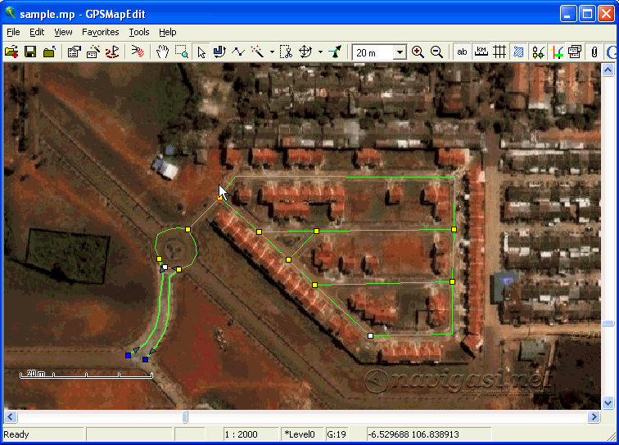Toggle the 'ab' labels display
This screenshot has width=619, height=445.
point(463,52)
